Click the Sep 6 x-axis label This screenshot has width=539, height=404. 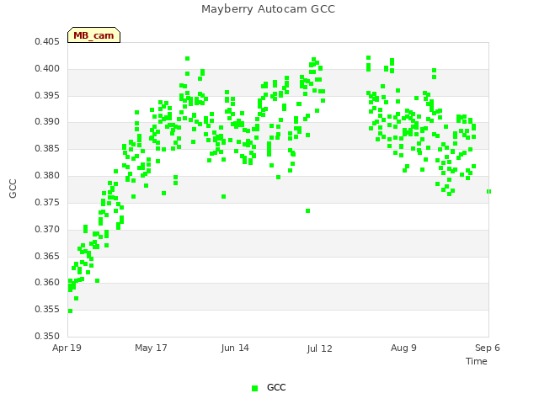click(488, 348)
